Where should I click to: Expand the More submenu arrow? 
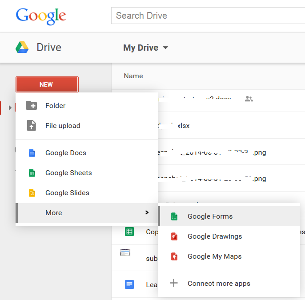pyautogui.click(x=147, y=212)
